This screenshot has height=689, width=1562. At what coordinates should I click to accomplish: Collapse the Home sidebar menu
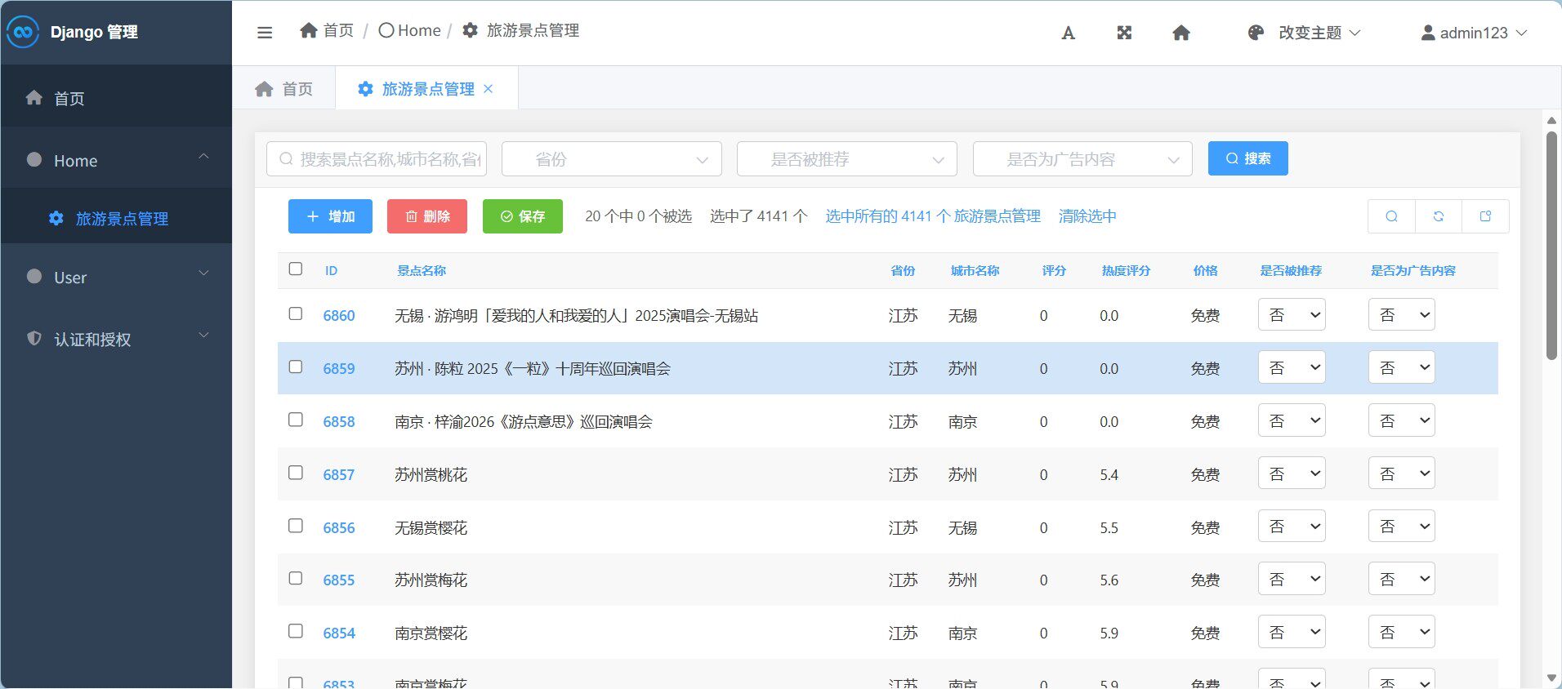(116, 160)
